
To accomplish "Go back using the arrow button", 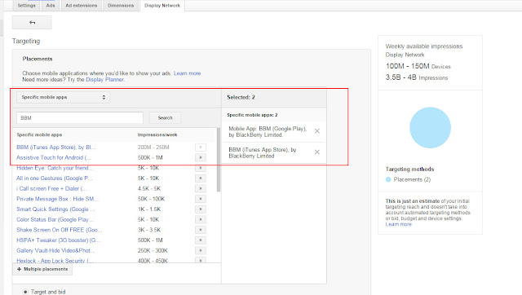I will point(32,23).
